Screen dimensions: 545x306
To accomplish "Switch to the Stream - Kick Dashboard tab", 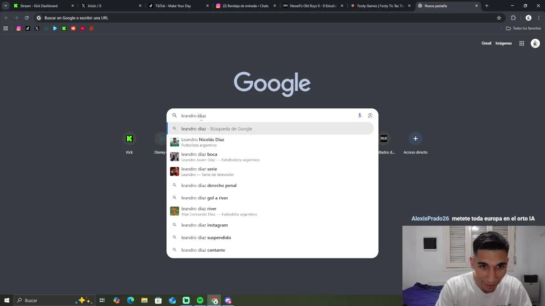I will [44, 6].
